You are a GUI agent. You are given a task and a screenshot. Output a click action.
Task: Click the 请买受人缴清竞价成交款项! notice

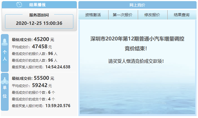[x=136, y=61]
